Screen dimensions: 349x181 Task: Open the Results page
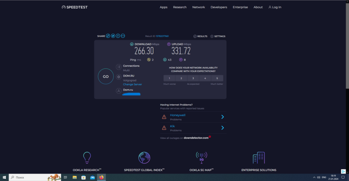200,36
